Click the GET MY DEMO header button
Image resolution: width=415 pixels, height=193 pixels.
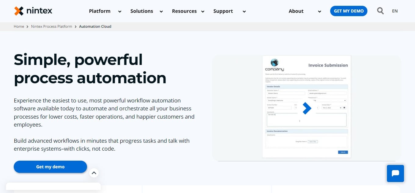click(348, 11)
